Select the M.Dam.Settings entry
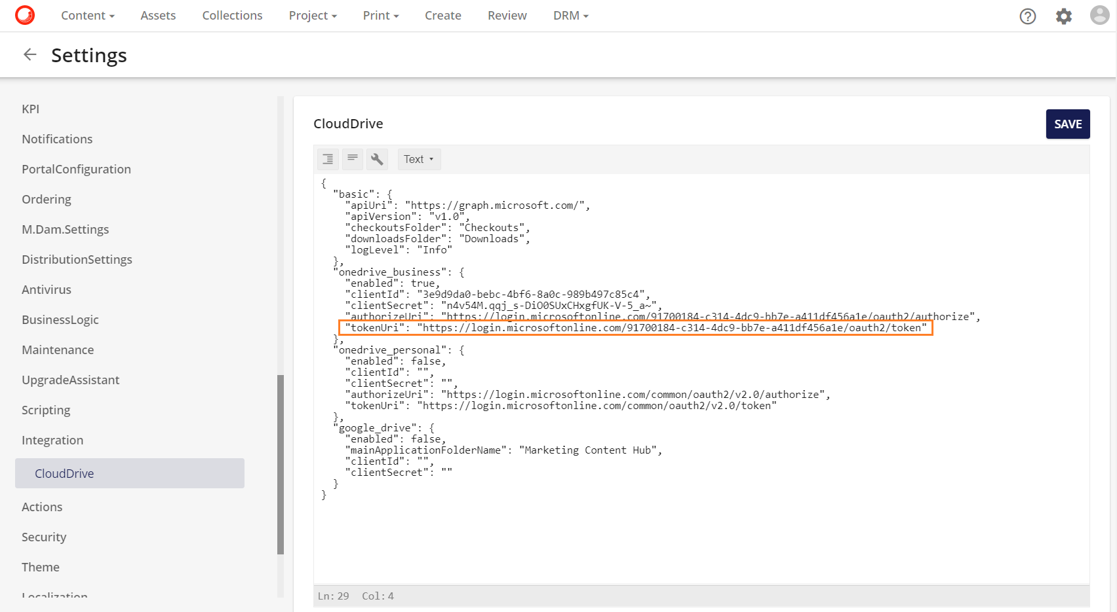The width and height of the screenshot is (1117, 612). click(66, 229)
